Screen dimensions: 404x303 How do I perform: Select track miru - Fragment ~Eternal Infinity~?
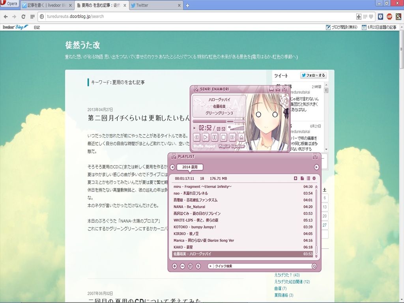coord(243,187)
